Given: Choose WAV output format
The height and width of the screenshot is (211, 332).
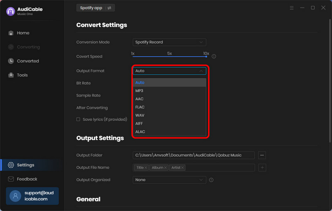Looking at the screenshot, I should pyautogui.click(x=169, y=115).
